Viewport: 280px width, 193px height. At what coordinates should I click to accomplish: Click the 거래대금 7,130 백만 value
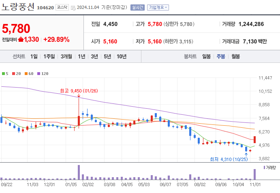[x=255, y=41]
